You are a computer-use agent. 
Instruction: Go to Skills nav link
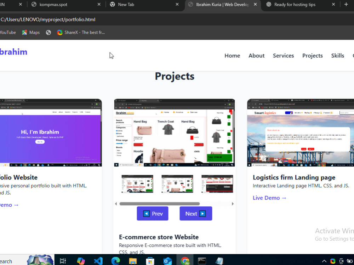pos(337,56)
